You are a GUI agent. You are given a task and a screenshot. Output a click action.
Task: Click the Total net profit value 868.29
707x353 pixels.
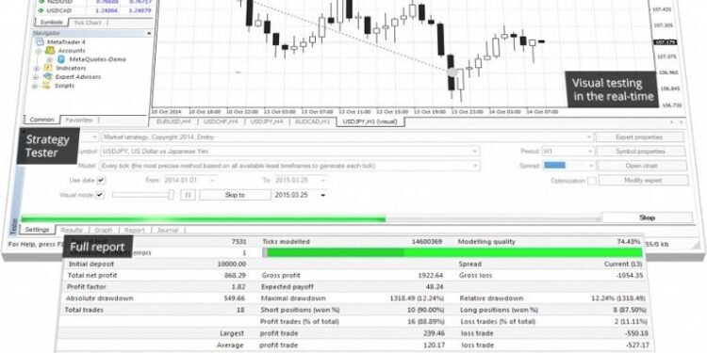pos(235,275)
